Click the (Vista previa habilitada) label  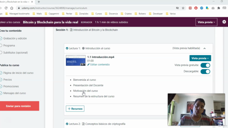tap(186, 48)
